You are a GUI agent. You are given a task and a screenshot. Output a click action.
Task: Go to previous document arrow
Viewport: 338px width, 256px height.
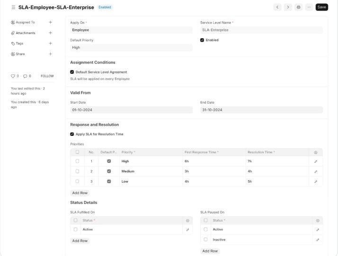coord(277,7)
